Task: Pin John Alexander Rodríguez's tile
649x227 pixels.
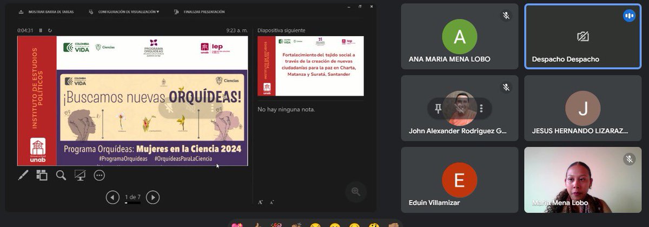Action: tap(438, 109)
